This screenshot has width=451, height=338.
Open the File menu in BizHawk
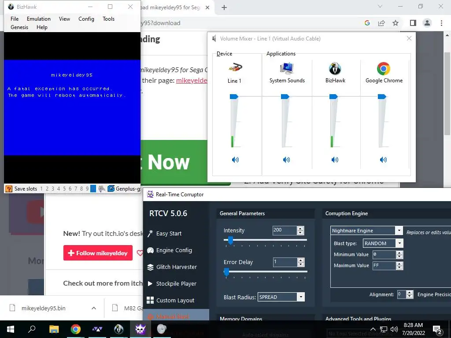point(15,18)
